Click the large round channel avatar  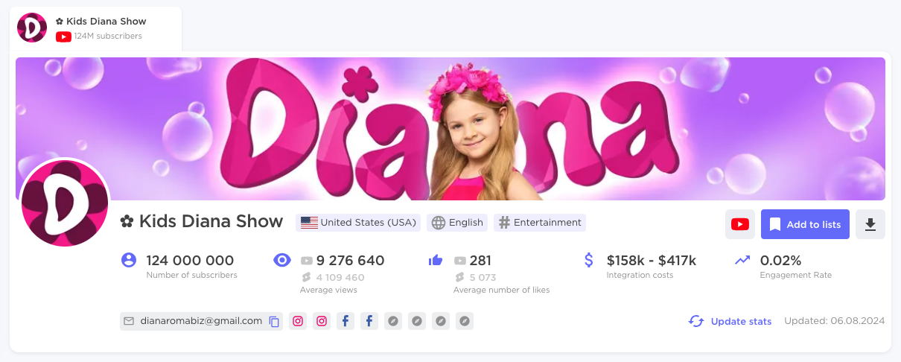pyautogui.click(x=66, y=203)
